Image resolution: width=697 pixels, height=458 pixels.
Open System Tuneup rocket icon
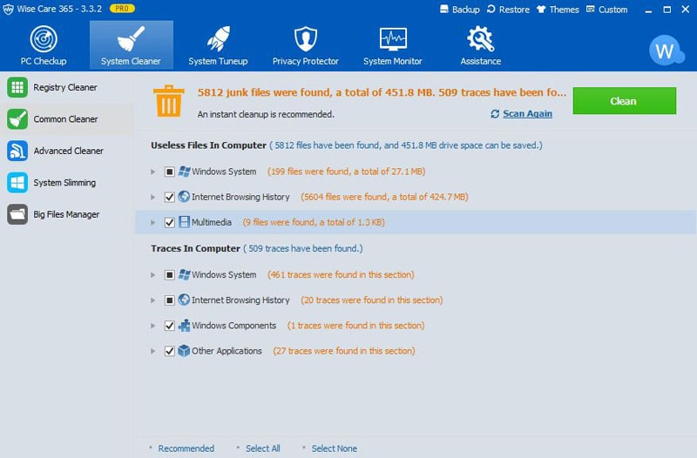[219, 39]
